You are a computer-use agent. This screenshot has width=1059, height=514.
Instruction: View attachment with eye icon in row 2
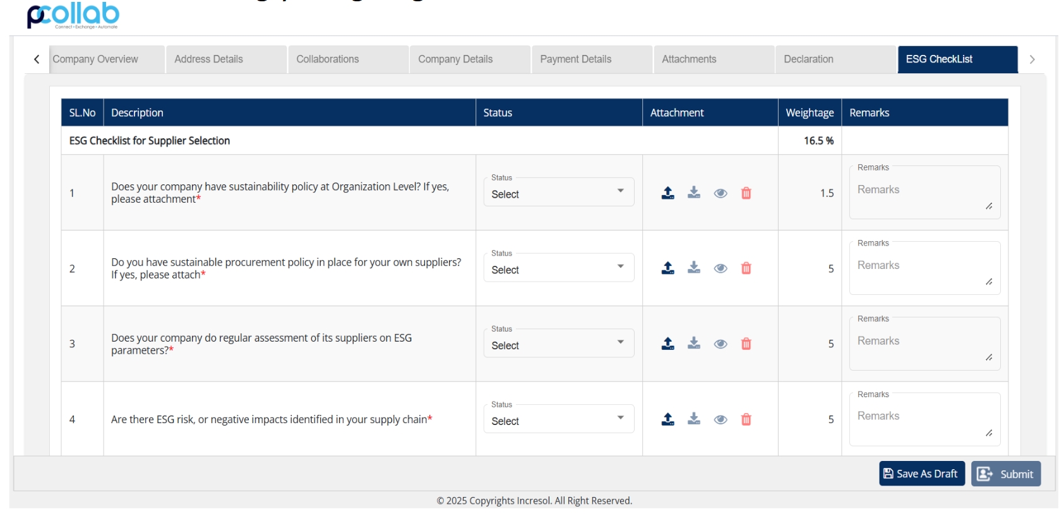721,268
